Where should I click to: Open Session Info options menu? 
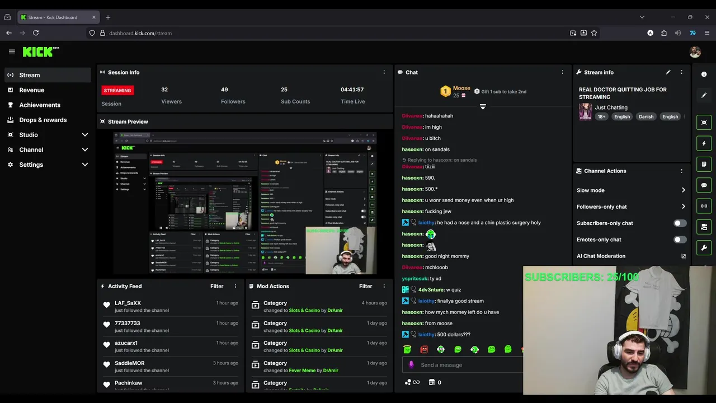tap(384, 72)
